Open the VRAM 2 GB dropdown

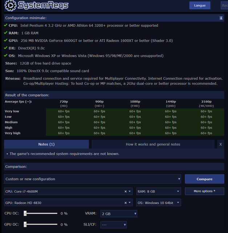119,214
